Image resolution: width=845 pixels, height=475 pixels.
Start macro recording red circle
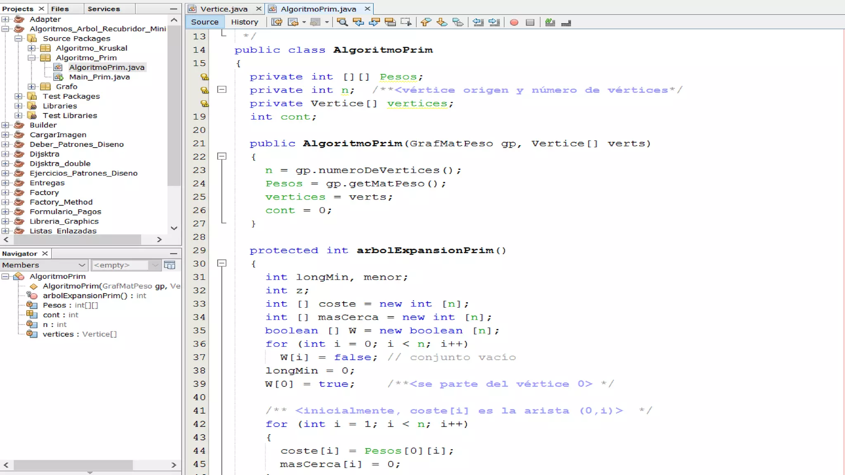514,22
